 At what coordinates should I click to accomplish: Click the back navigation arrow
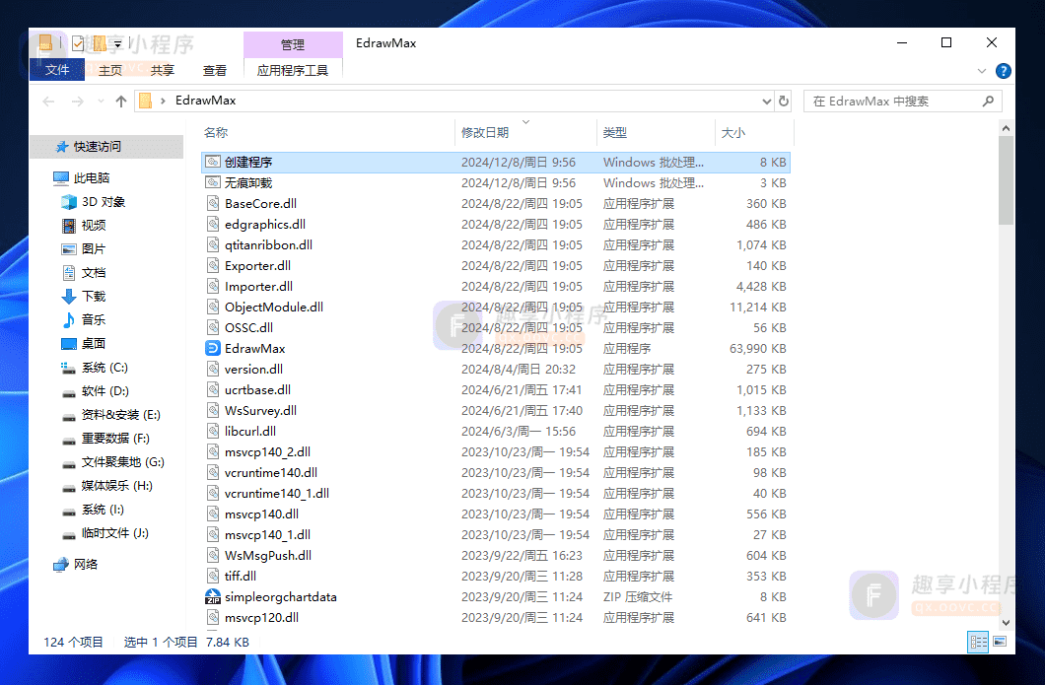tap(48, 102)
